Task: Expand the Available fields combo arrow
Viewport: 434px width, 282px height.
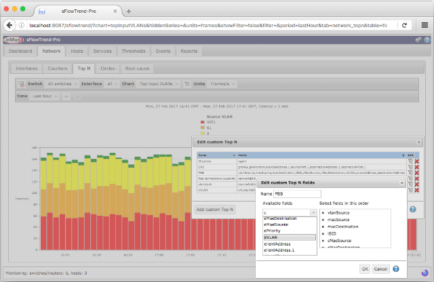Action: click(x=313, y=212)
